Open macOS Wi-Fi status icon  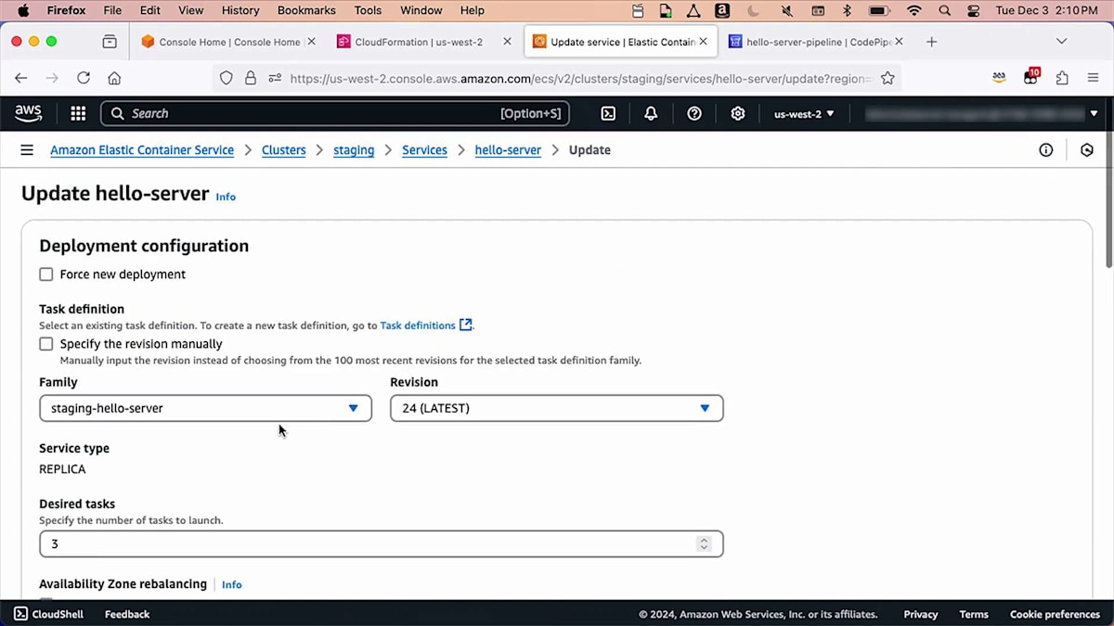[914, 10]
